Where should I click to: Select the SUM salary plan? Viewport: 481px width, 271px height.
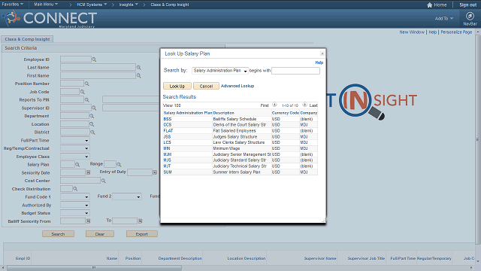coord(168,172)
